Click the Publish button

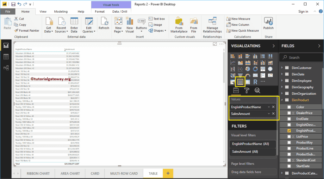tap(268, 23)
